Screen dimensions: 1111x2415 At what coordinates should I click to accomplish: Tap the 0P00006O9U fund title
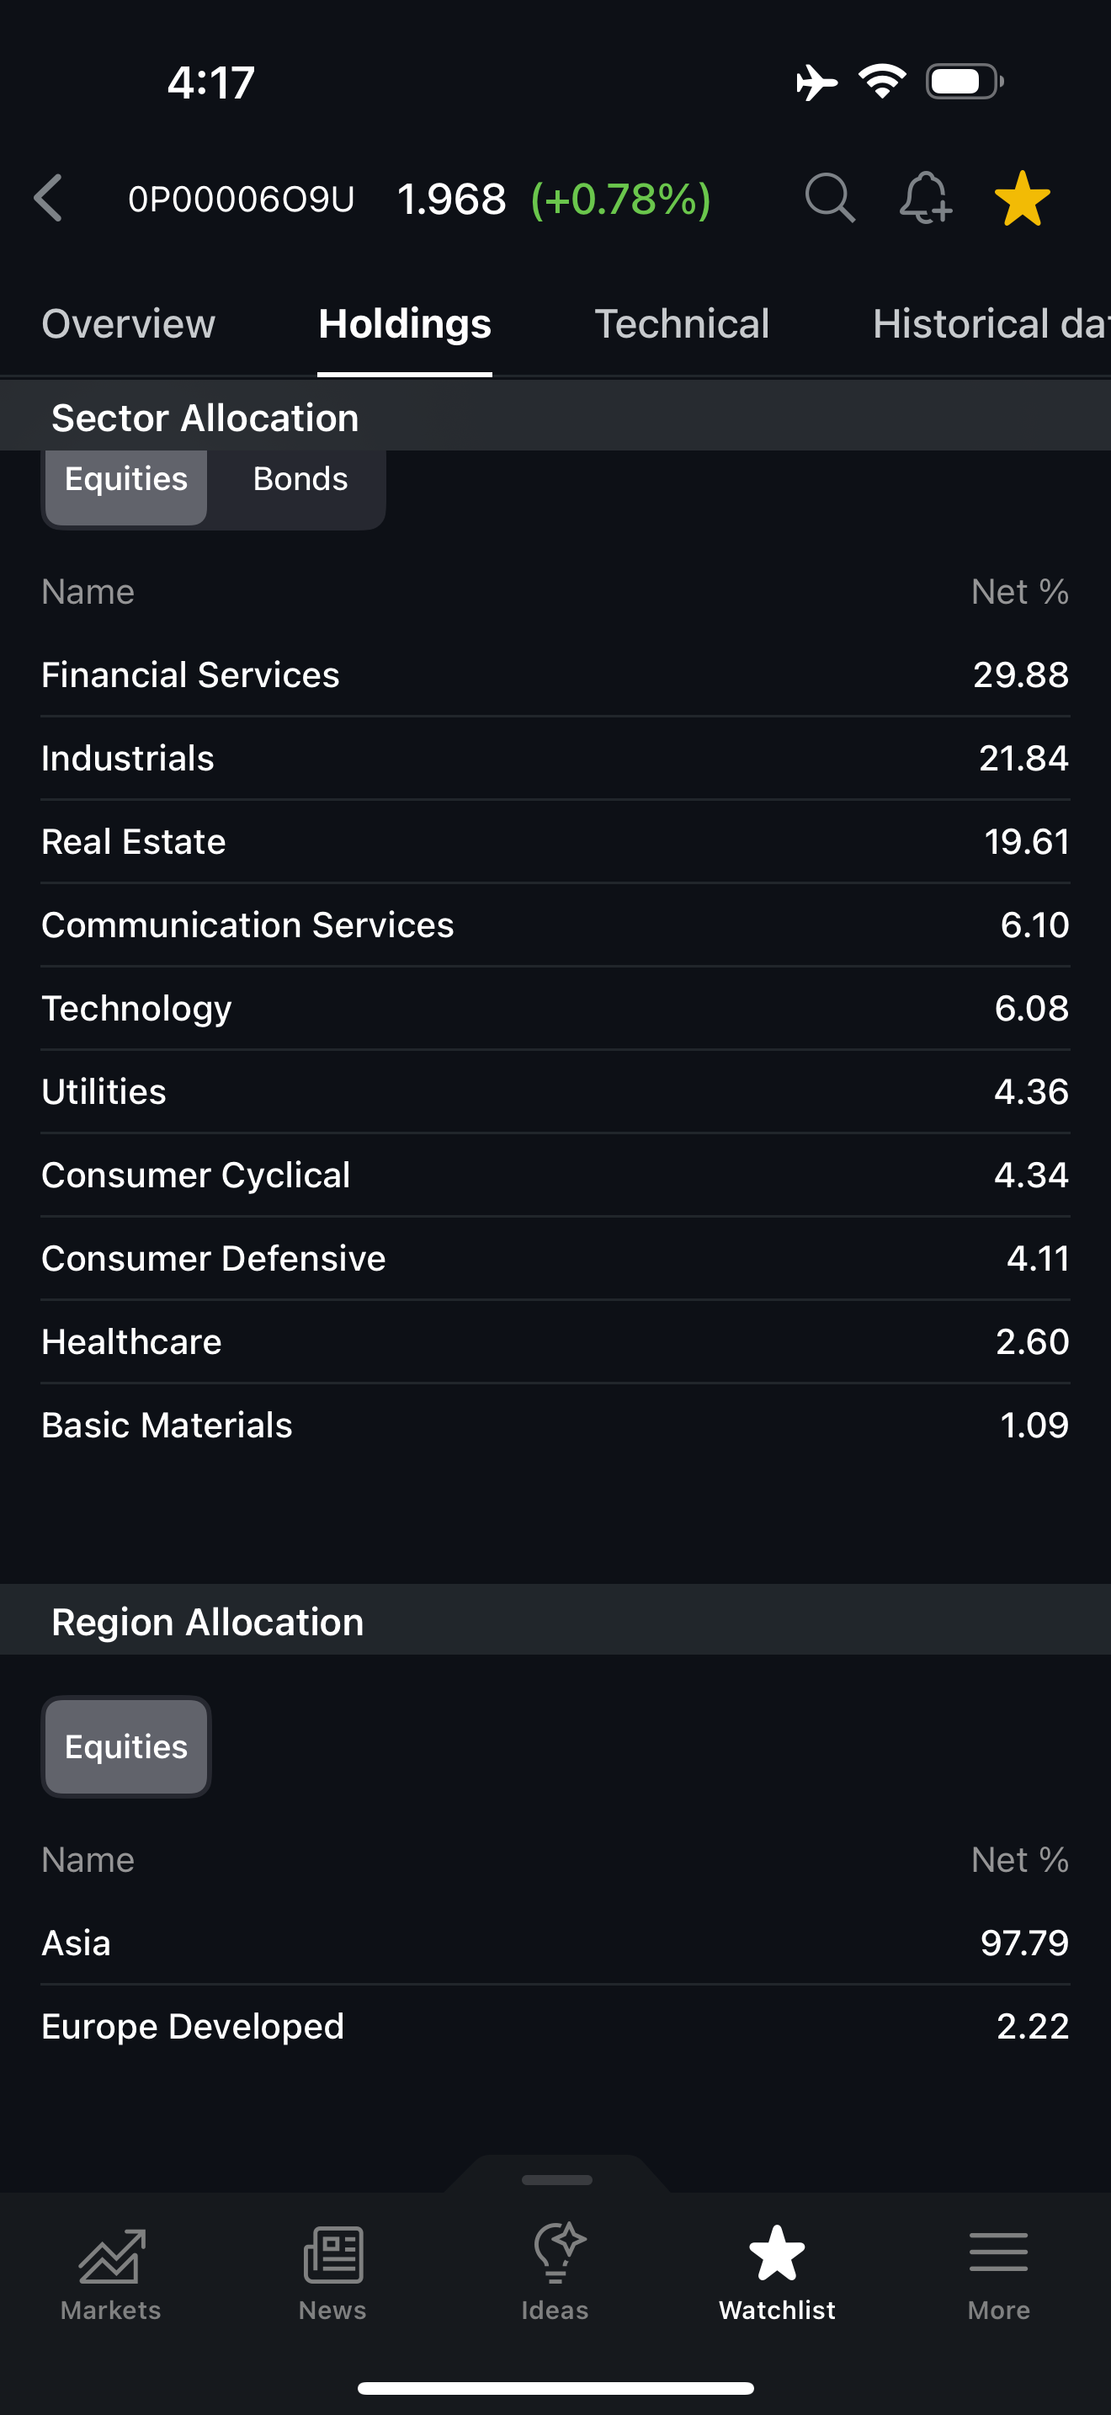coord(241,199)
